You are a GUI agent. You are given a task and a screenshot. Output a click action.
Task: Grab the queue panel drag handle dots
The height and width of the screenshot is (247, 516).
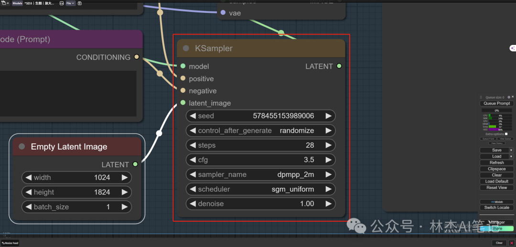[481, 97]
